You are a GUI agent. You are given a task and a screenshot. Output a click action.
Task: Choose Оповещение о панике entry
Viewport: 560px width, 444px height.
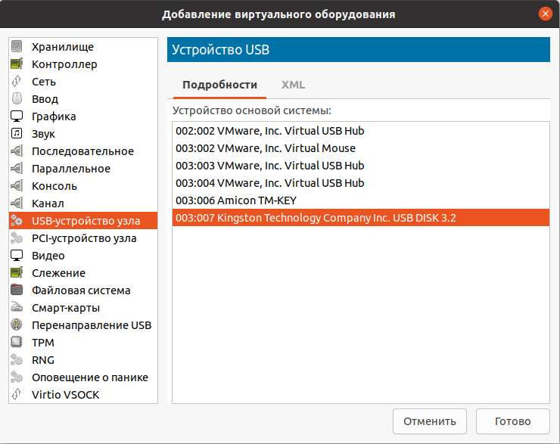tap(83, 377)
